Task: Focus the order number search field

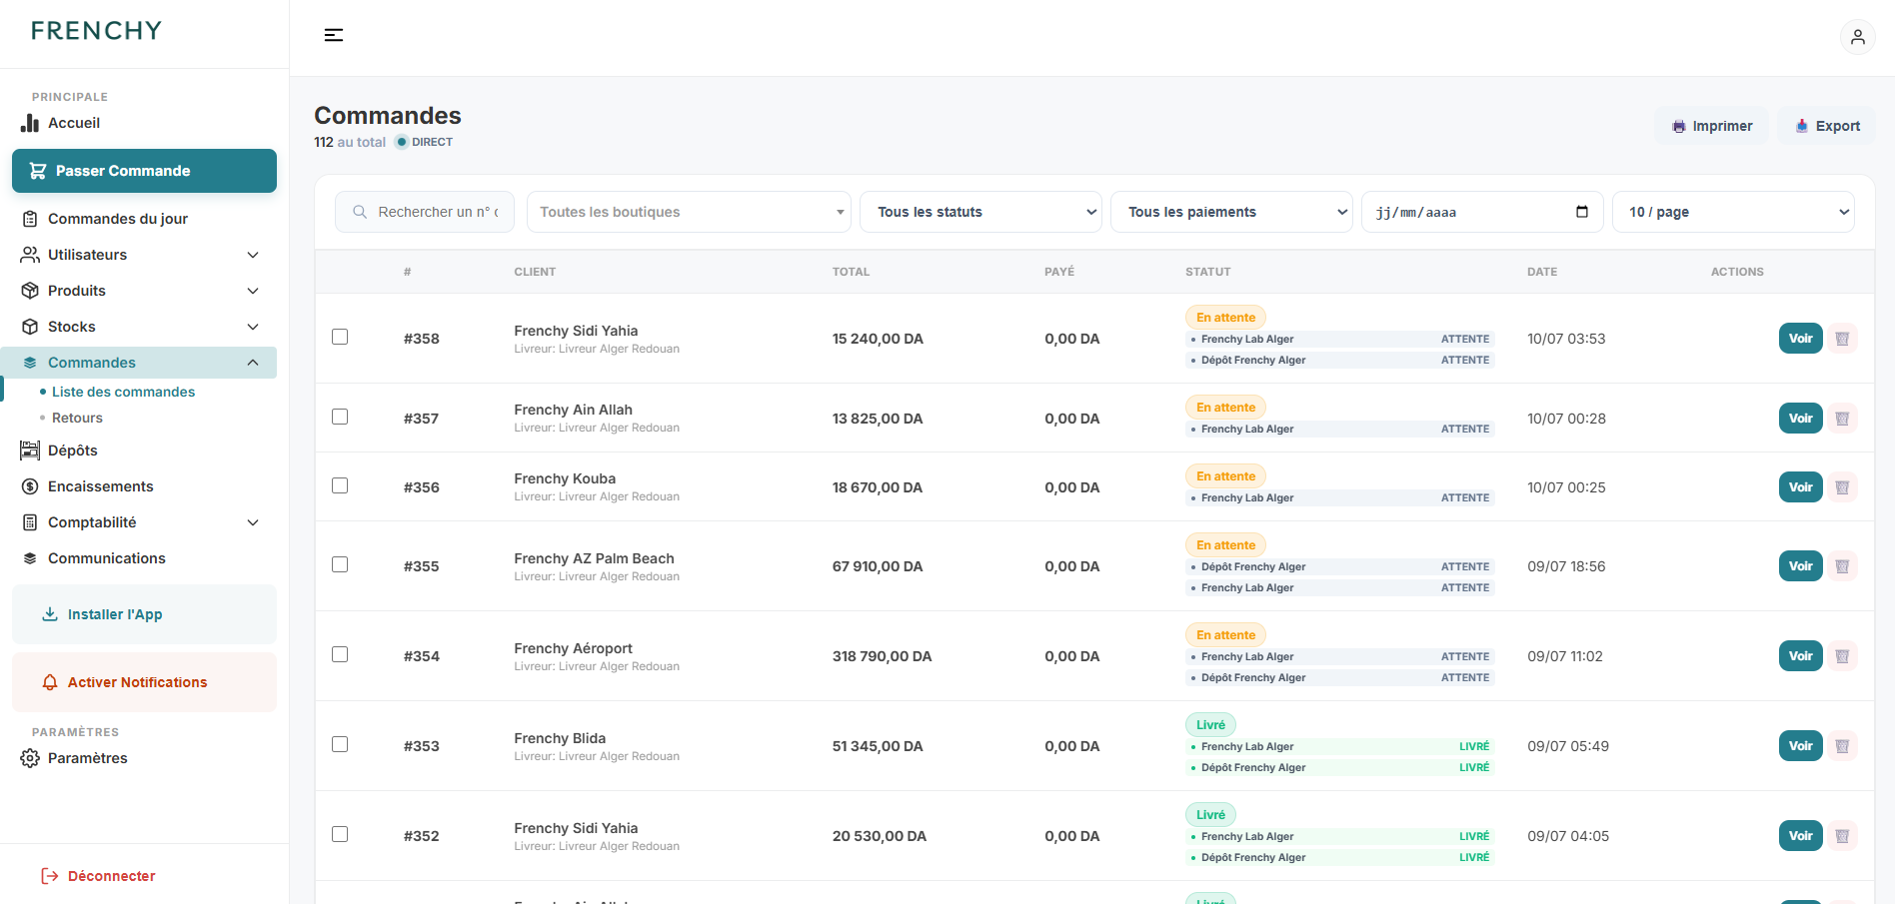Action: (425, 212)
